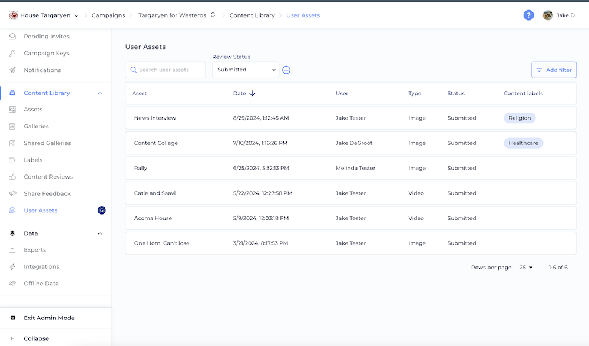Open the blue help question mark icon
The image size is (589, 346).
[528, 15]
